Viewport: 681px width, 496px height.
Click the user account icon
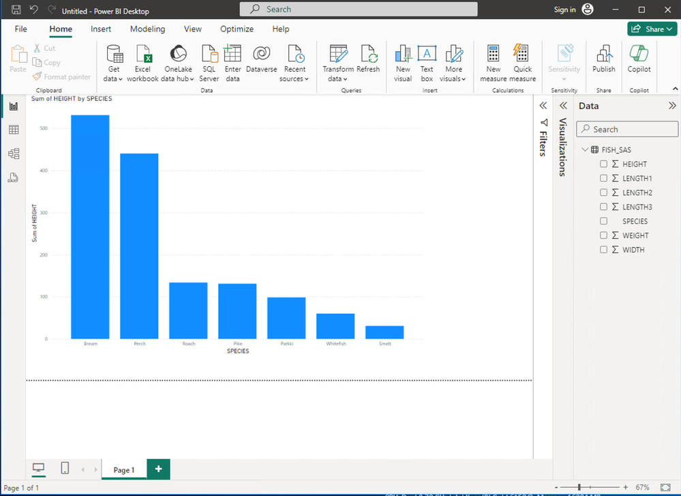coord(587,10)
